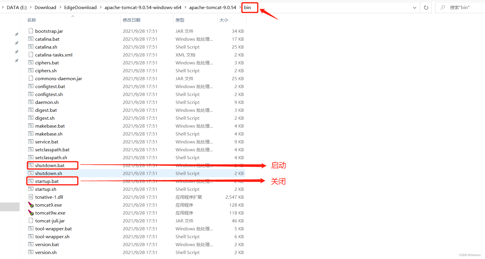Expand chevron after apache-tomcat-9.0.54-windows-x64 breadcrumb

(x=185, y=7)
